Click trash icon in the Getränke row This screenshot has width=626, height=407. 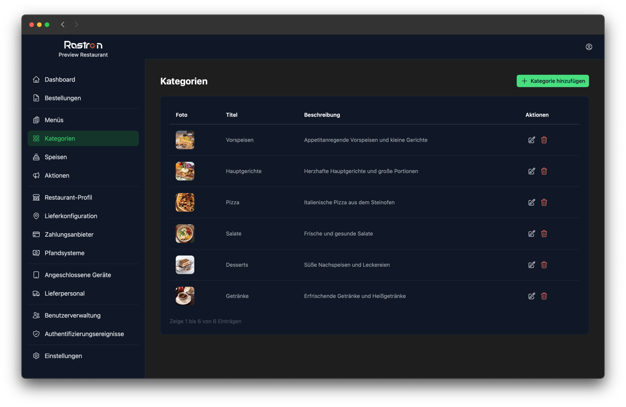click(x=544, y=296)
